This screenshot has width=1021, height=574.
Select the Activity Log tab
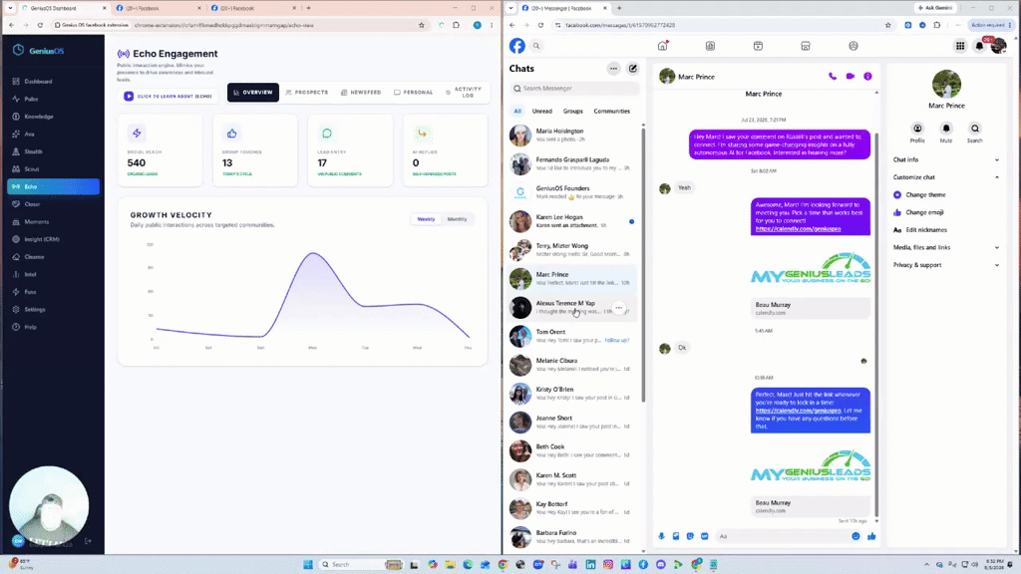coord(464,93)
